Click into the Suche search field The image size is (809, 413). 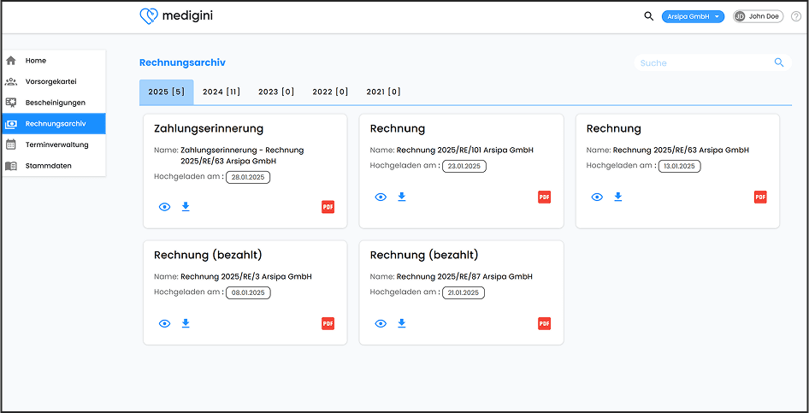pos(712,63)
